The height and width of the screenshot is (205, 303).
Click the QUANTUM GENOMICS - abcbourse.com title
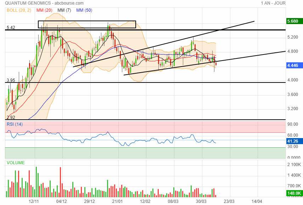(x=44, y=3)
